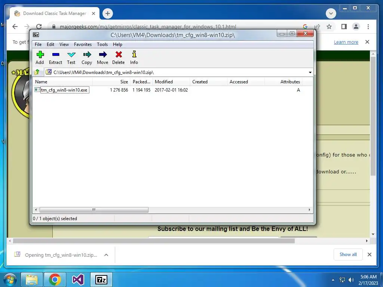Screen dimensions: 383x287
Task: Open a new Chrome tab
Action: pyautogui.click(x=108, y=13)
